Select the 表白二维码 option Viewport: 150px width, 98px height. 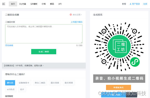[40, 83]
